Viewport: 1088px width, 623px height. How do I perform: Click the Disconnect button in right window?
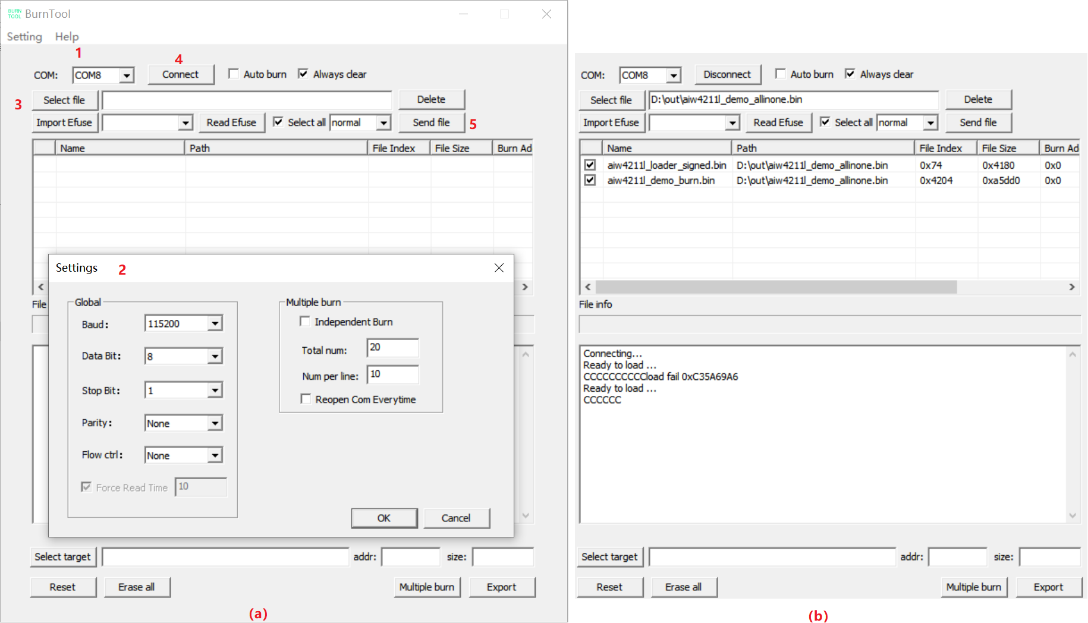point(727,74)
